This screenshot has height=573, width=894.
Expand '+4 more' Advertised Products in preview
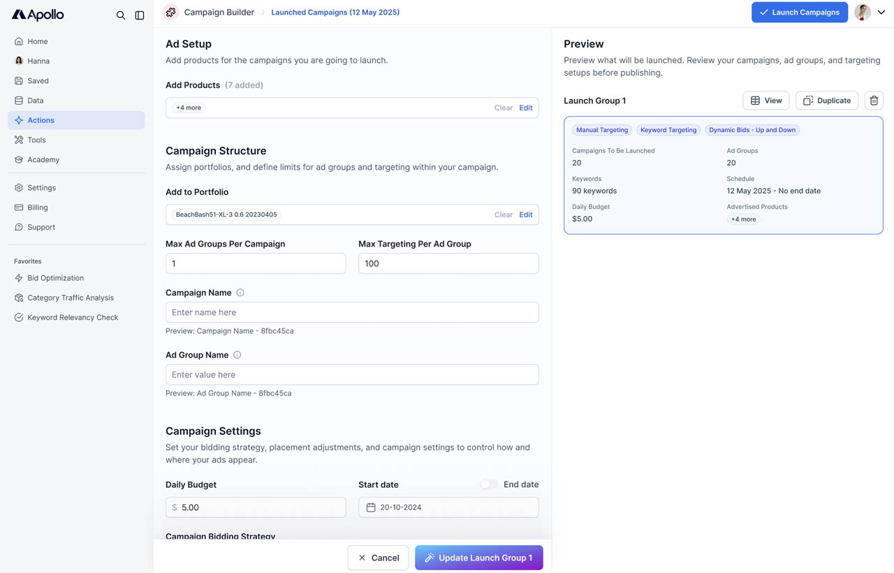(x=743, y=219)
